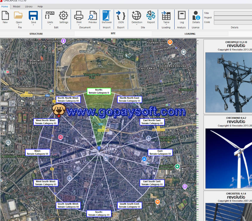This screenshot has width=252, height=221.
Task: Select North Terrain Category II label
Action: click(99, 91)
